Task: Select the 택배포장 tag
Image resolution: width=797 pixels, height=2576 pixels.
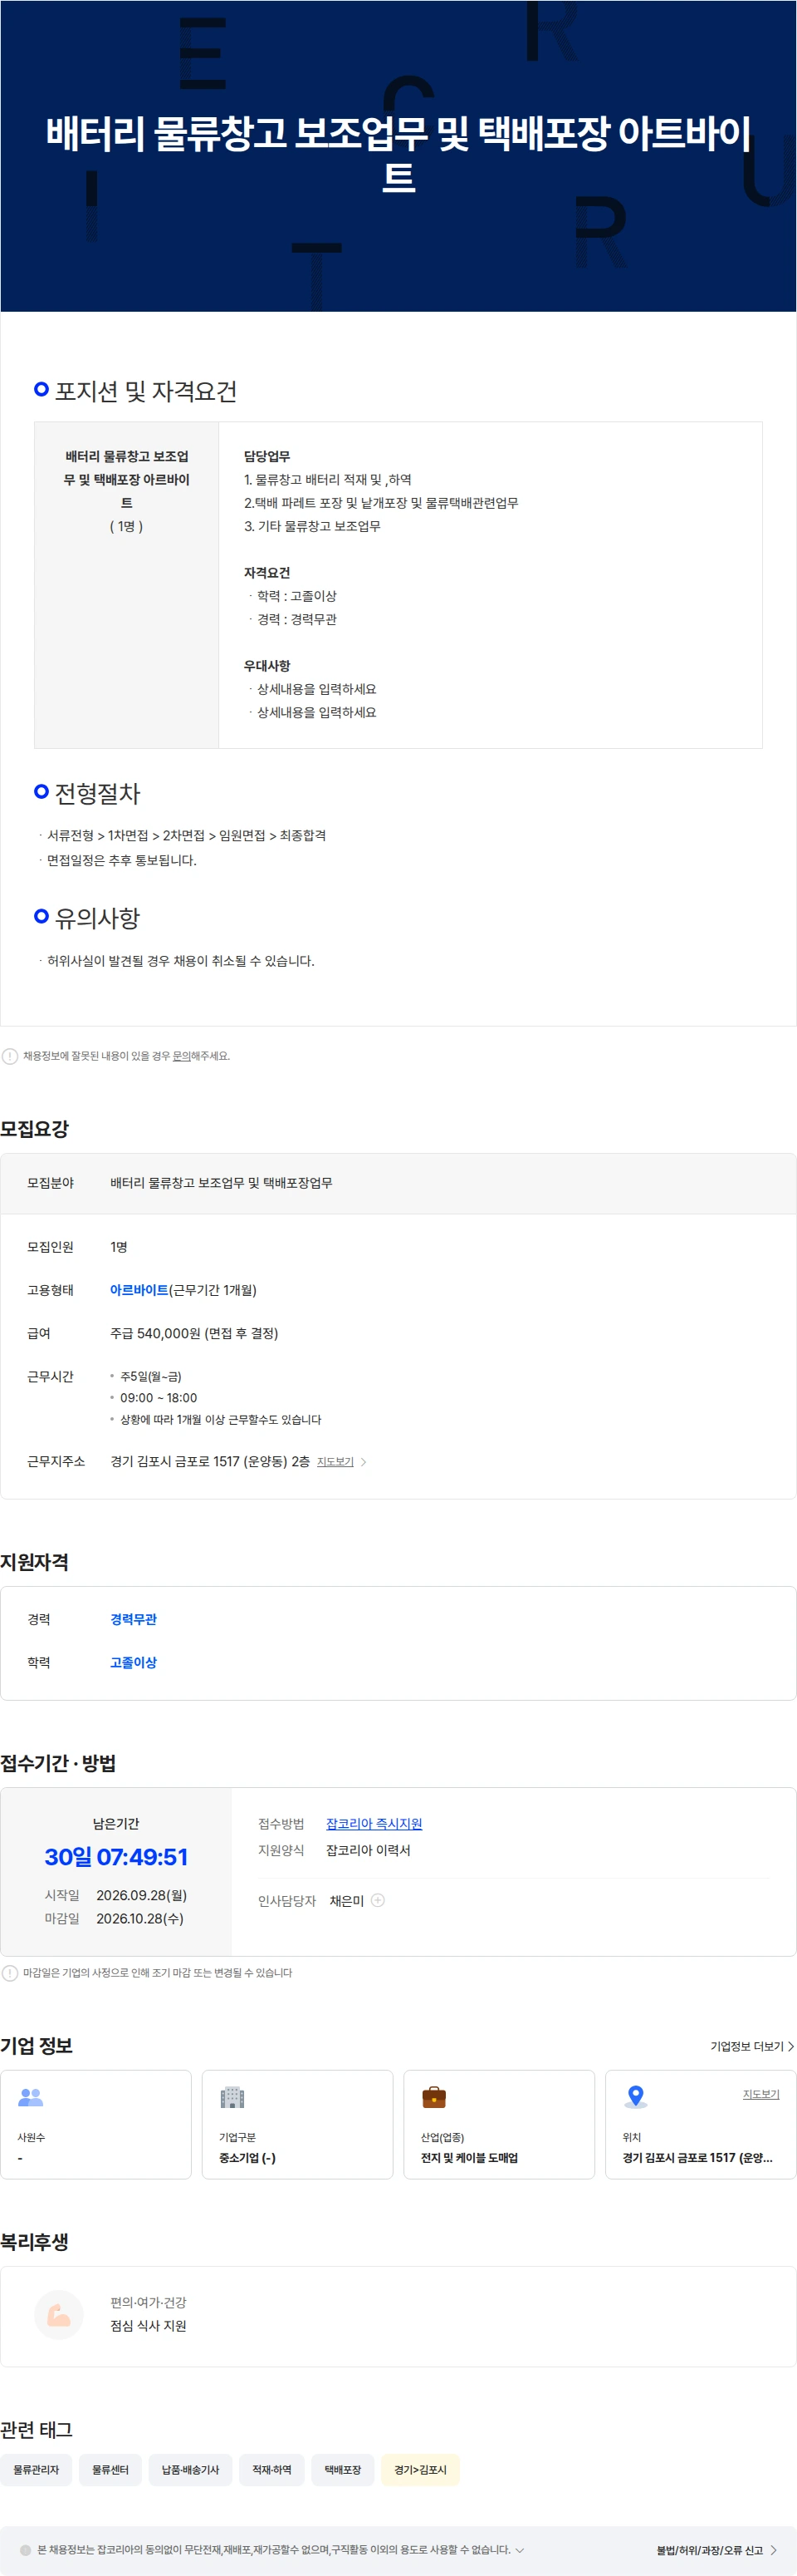Action: (343, 2469)
